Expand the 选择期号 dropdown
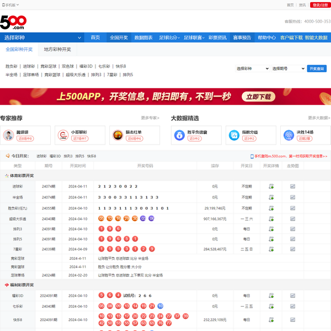Screen dimensions: 331x331 pyautogui.click(x=287, y=69)
